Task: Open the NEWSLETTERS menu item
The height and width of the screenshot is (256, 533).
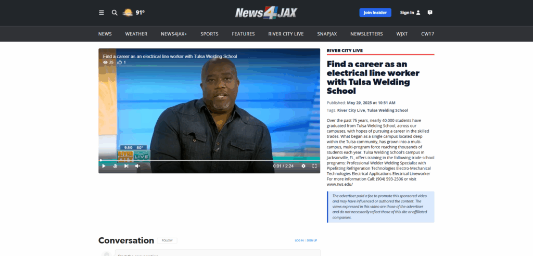Action: 366,34
